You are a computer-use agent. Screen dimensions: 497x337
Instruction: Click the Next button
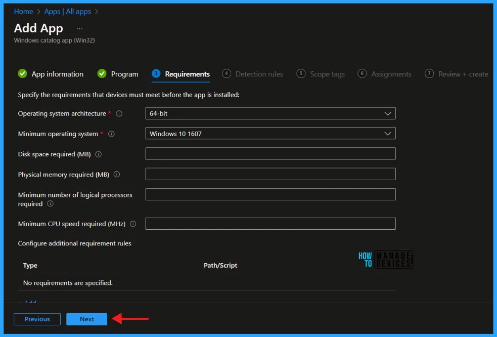86,319
